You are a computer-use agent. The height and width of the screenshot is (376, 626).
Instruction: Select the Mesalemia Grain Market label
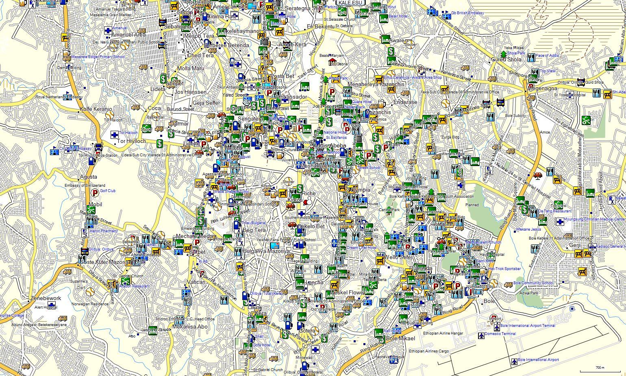click(x=111, y=15)
